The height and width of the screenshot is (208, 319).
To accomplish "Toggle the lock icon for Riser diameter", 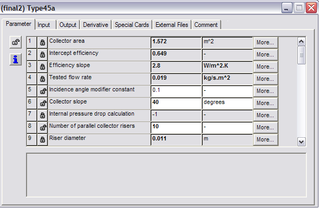I will (x=42, y=140).
